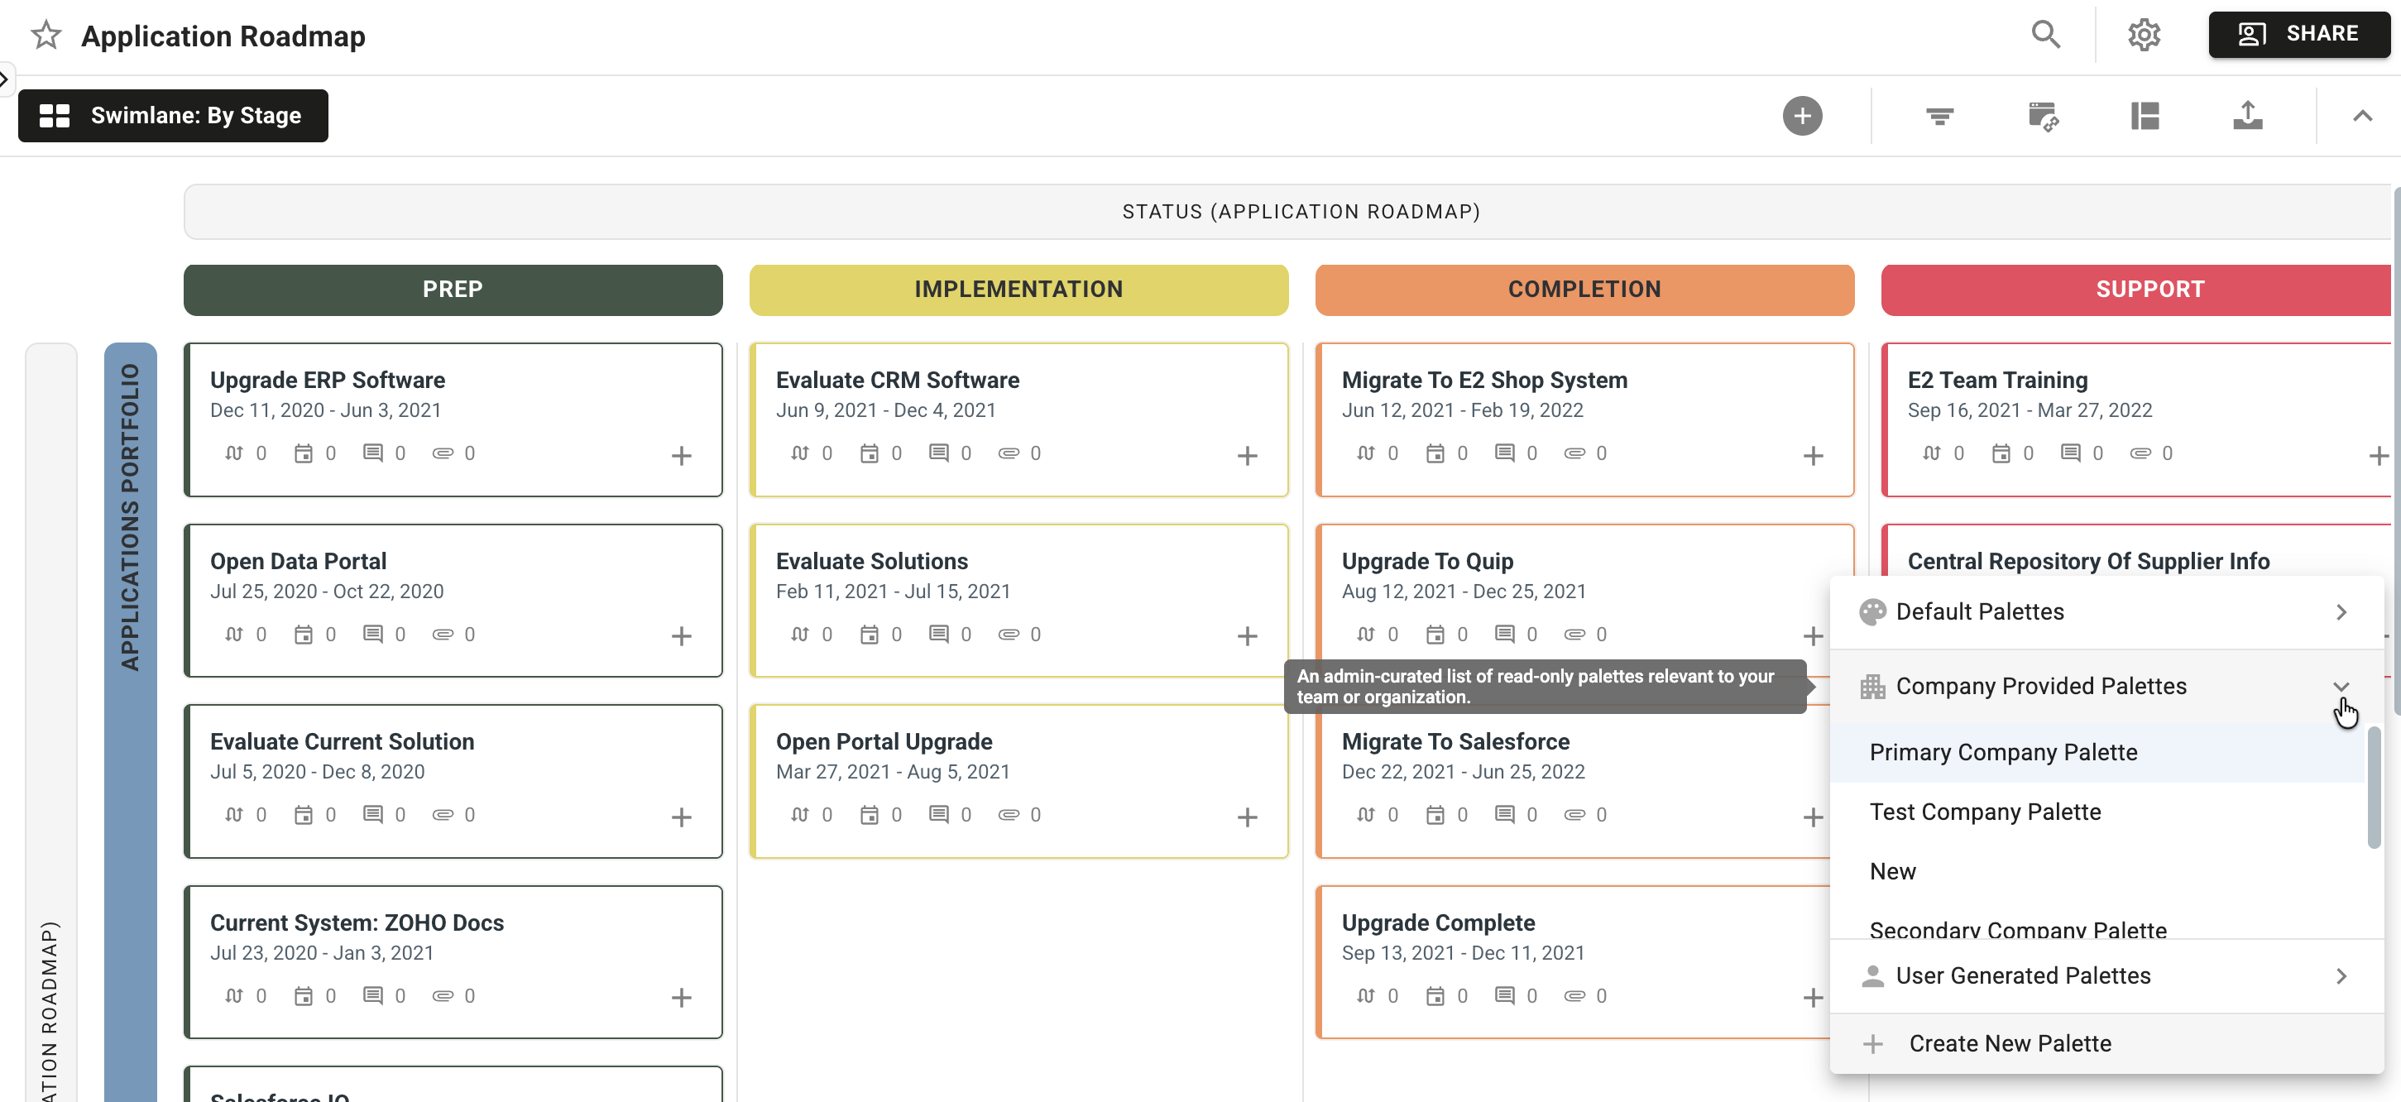Select the IMPLEMENTATION column header
Viewport: 2401px width, 1102px height.
click(1018, 289)
